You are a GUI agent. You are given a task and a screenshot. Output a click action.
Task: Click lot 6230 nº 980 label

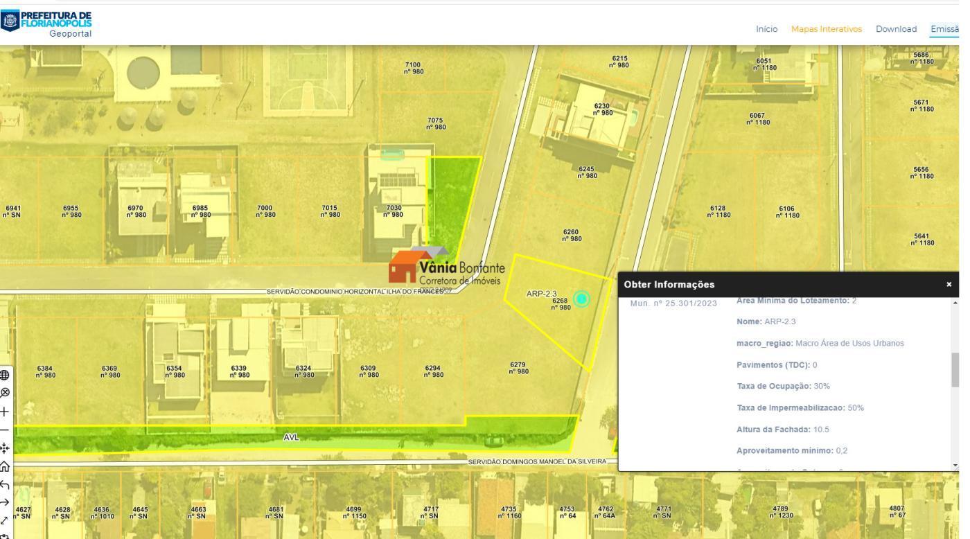(x=603, y=109)
